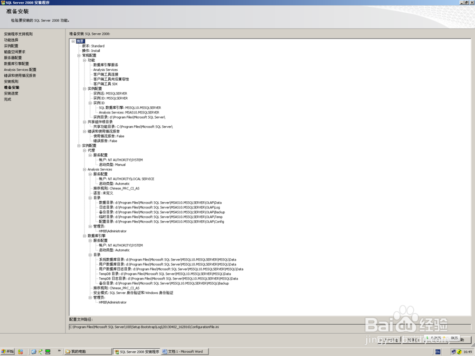Image resolution: width=475 pixels, height=356 pixels.
Task: Collapse the Analysis Services tree node expander
Action: [85, 169]
